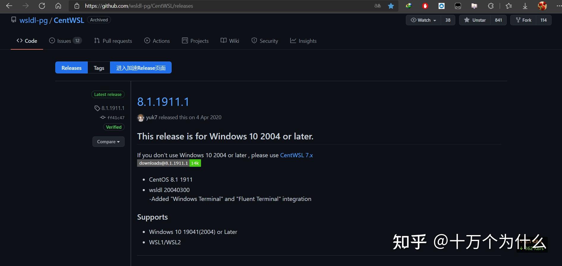This screenshot has width=562, height=266.
Task: Open the green globe extension icon
Action: pyautogui.click(x=409, y=6)
